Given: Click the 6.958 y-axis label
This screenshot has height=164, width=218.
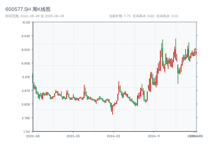Looking at the screenshot, I should coord(26,63).
